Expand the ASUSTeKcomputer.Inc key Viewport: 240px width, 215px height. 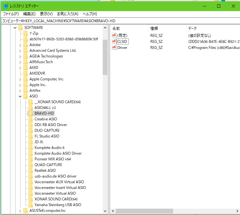[20, 211]
